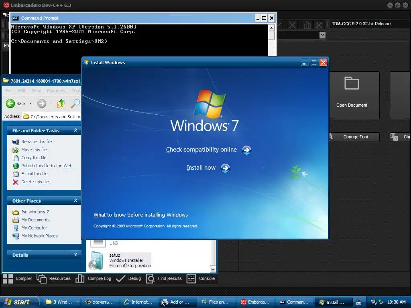The width and height of the screenshot is (411, 308).
Task: Click the Delete this file red X icon
Action: [x=16, y=182]
